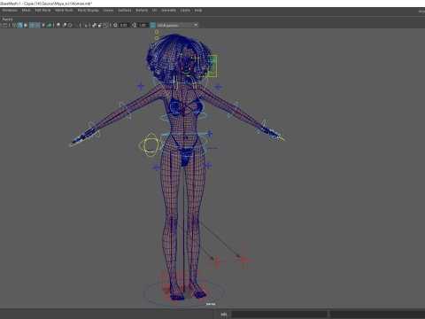Toggle X-Ray display mode
The width and height of the screenshot is (425, 319).
[x=94, y=25]
